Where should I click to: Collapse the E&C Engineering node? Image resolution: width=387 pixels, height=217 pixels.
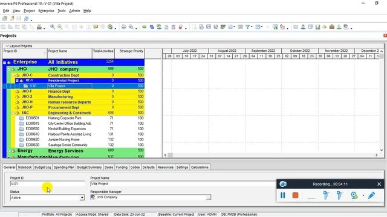pos(13,113)
